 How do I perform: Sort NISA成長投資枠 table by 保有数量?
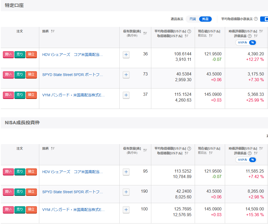point(145,150)
